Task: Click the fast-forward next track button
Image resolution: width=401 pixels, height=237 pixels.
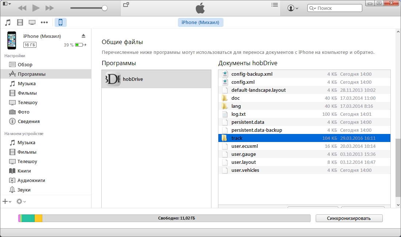Action: pyautogui.click(x=50, y=8)
